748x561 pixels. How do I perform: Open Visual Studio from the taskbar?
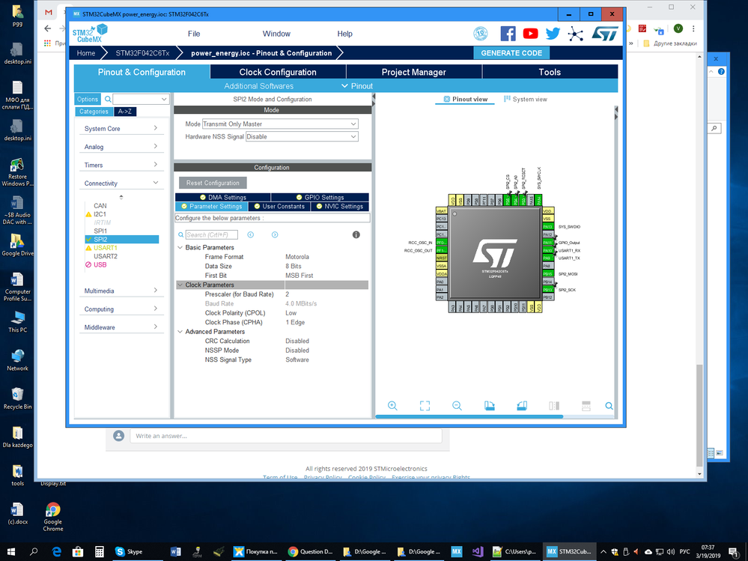[x=478, y=551]
